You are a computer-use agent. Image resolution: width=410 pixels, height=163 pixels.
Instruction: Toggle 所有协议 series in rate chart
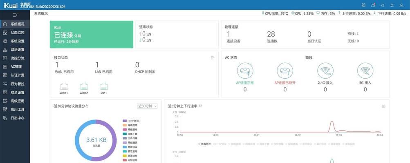coord(204,144)
